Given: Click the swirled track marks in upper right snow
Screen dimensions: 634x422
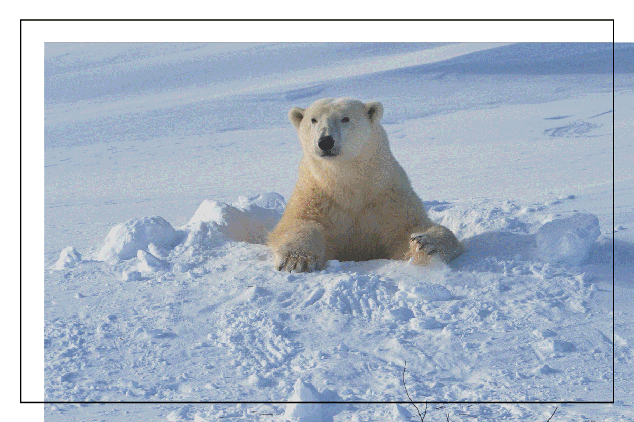Looking at the screenshot, I should pyautogui.click(x=572, y=129).
